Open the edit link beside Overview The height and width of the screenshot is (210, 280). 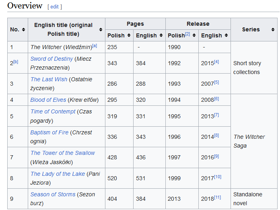pyautogui.click(x=54, y=7)
